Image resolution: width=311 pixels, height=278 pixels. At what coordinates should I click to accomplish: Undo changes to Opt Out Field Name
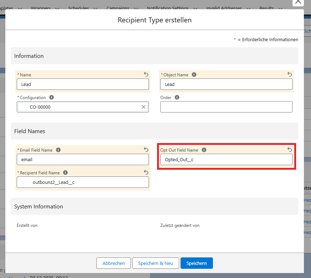click(x=290, y=150)
